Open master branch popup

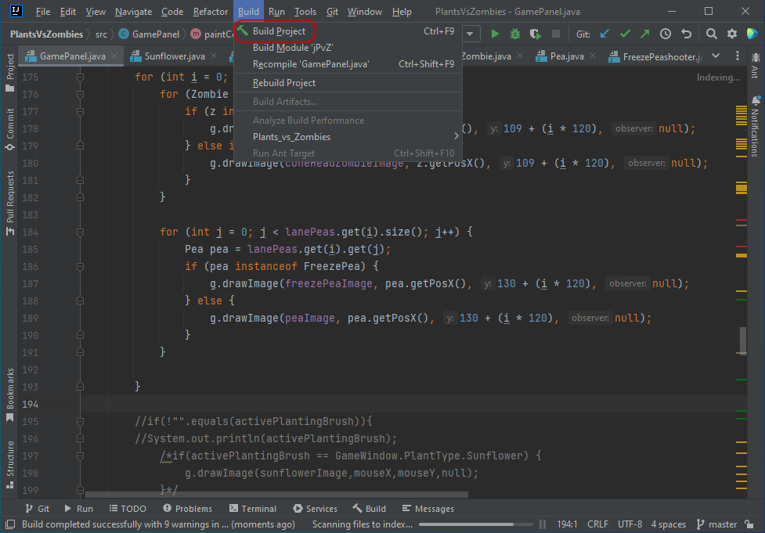pyautogui.click(x=716, y=524)
